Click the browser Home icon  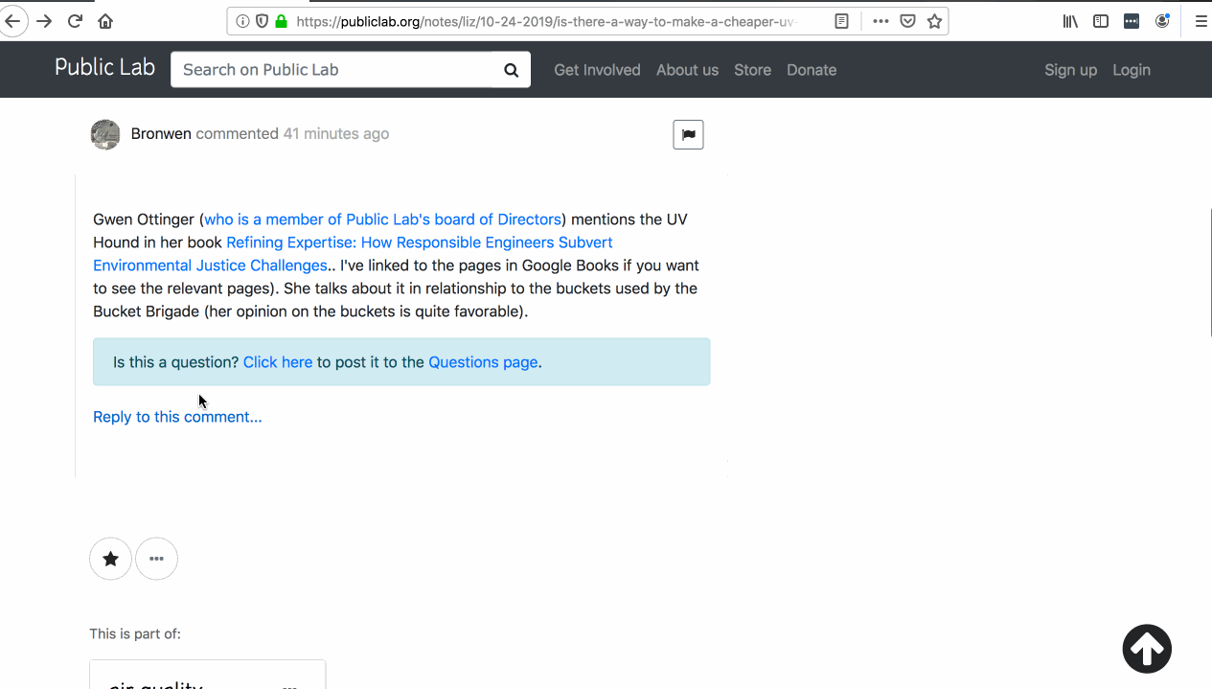(105, 20)
